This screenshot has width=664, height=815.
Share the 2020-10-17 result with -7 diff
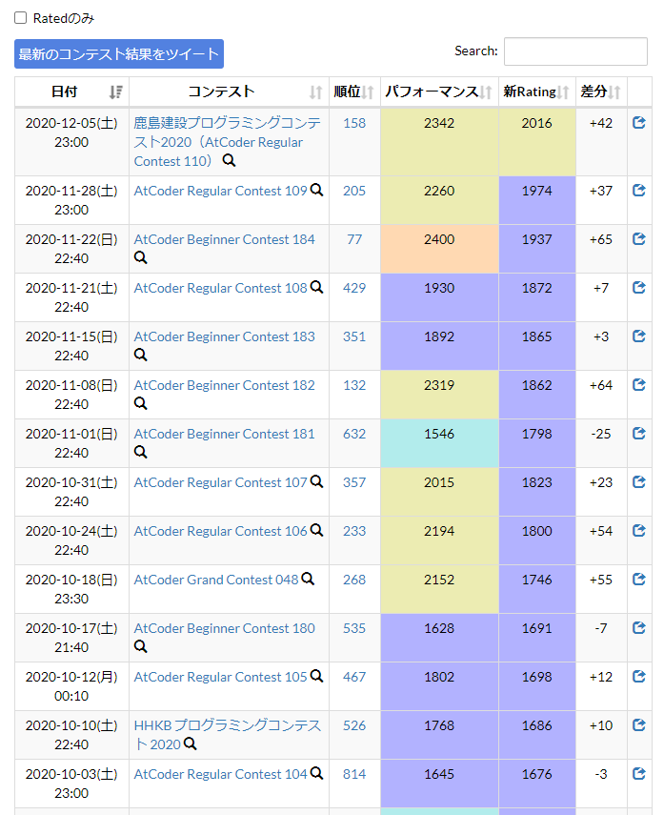pos(639,628)
